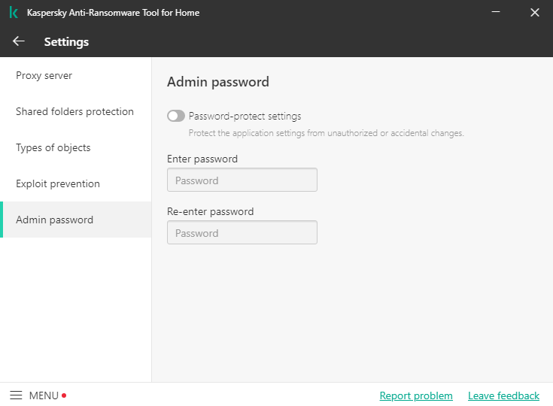553x406 pixels.
Task: Click the Kaspersky logo icon
Action: tap(14, 13)
